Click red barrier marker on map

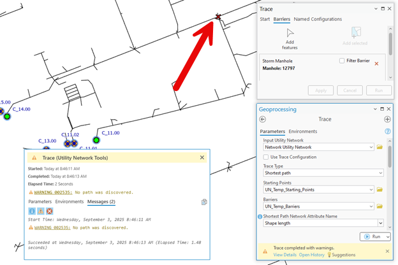pyautogui.click(x=218, y=17)
